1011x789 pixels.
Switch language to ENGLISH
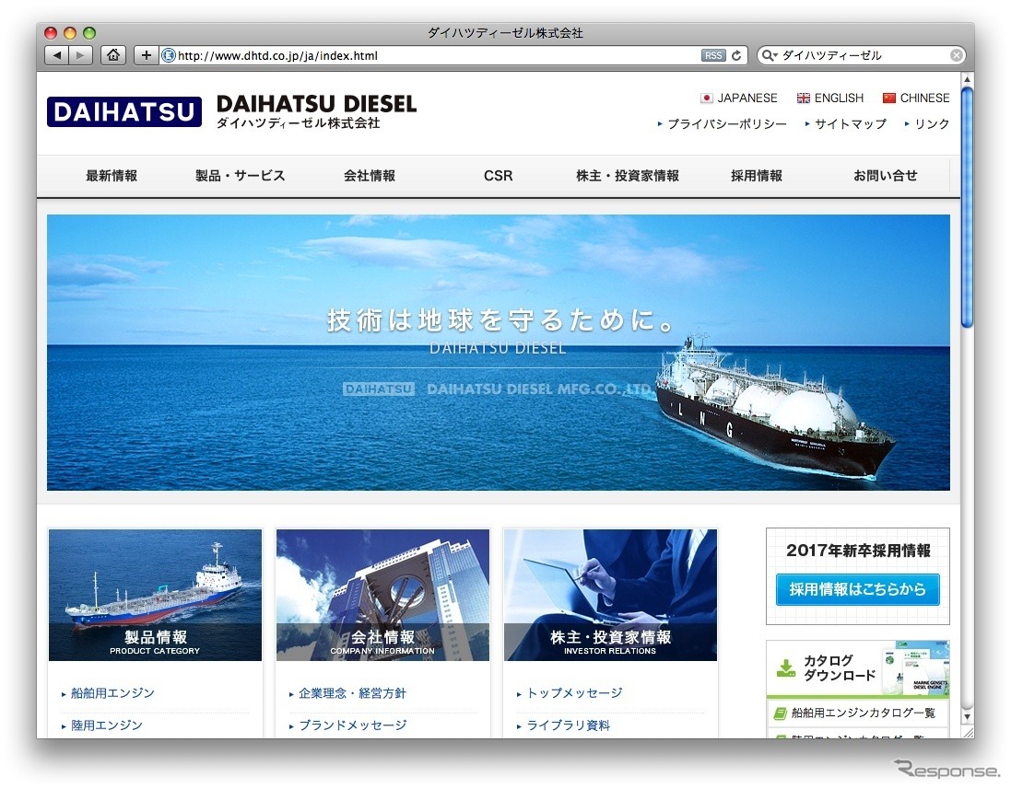pyautogui.click(x=830, y=98)
